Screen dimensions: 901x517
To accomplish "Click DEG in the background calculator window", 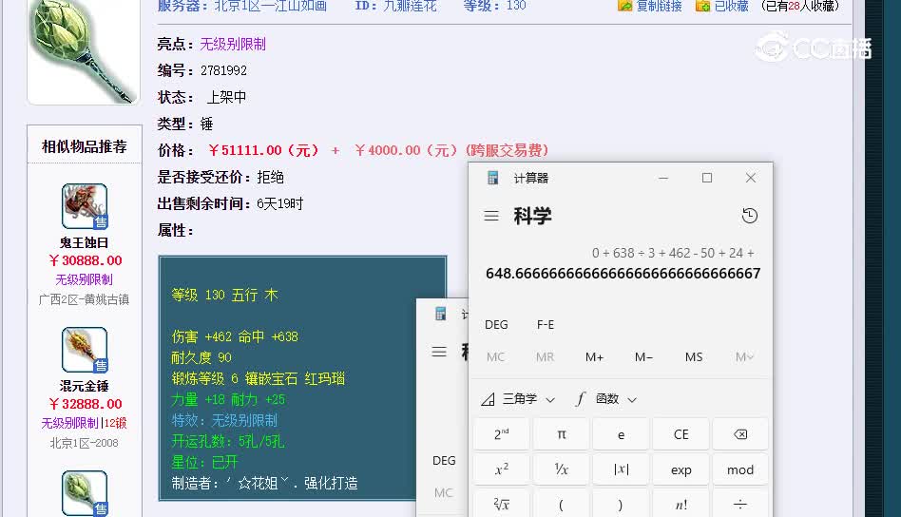I will pos(444,461).
